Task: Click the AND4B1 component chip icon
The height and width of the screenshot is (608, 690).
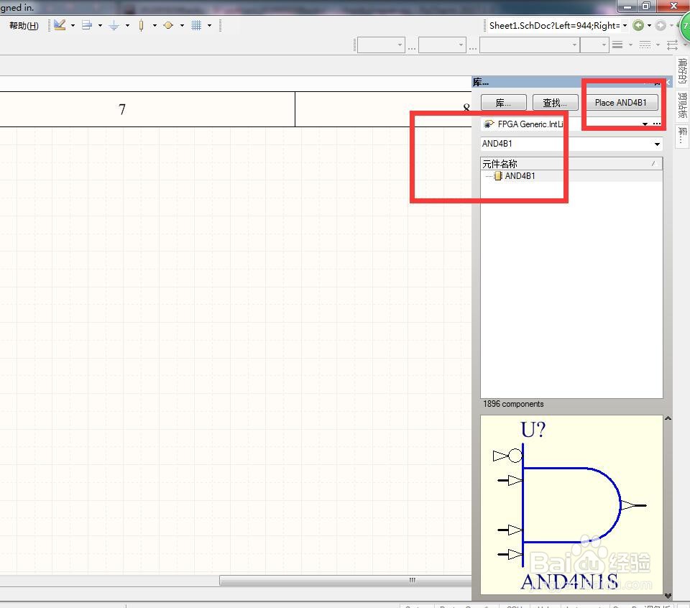Action: pyautogui.click(x=497, y=176)
